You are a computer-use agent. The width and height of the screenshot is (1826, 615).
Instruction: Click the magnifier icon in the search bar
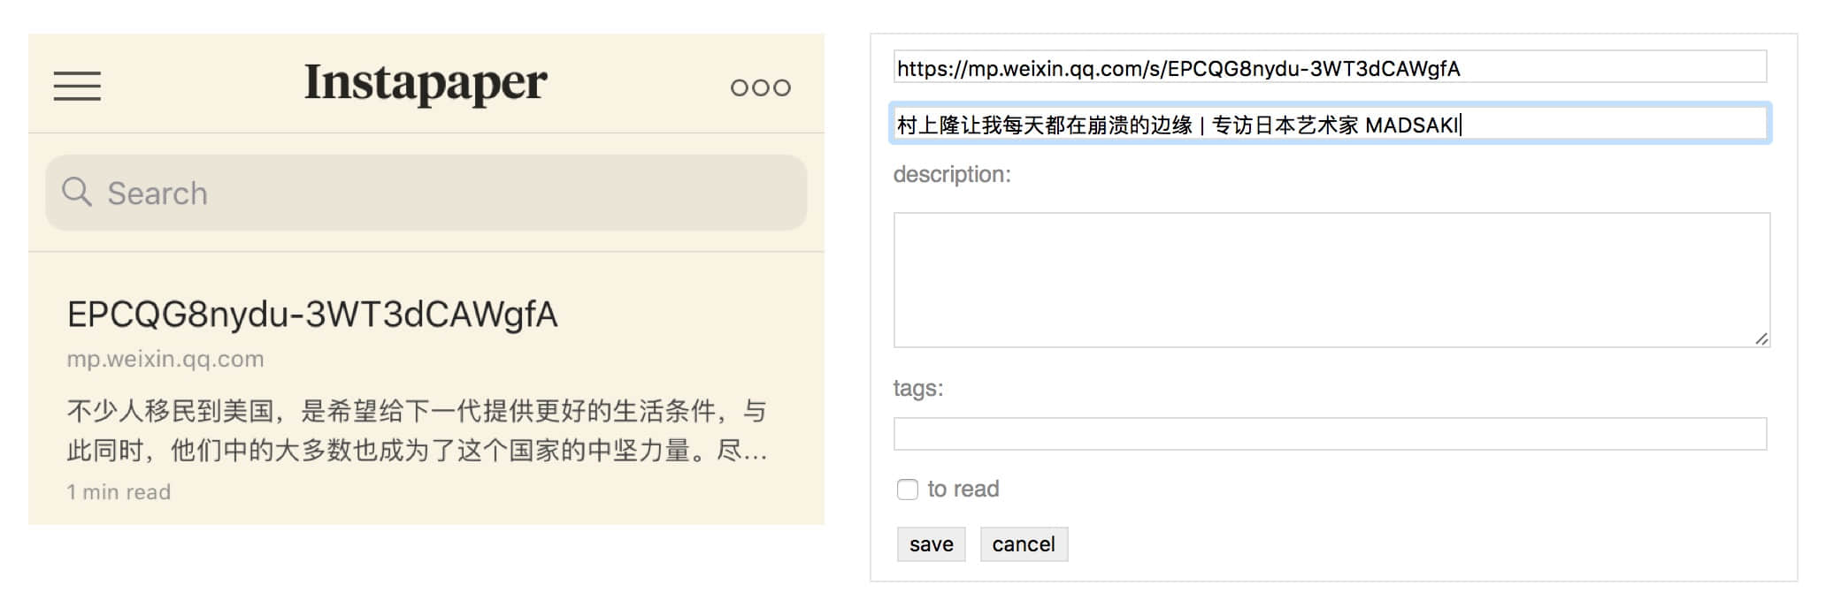(77, 192)
